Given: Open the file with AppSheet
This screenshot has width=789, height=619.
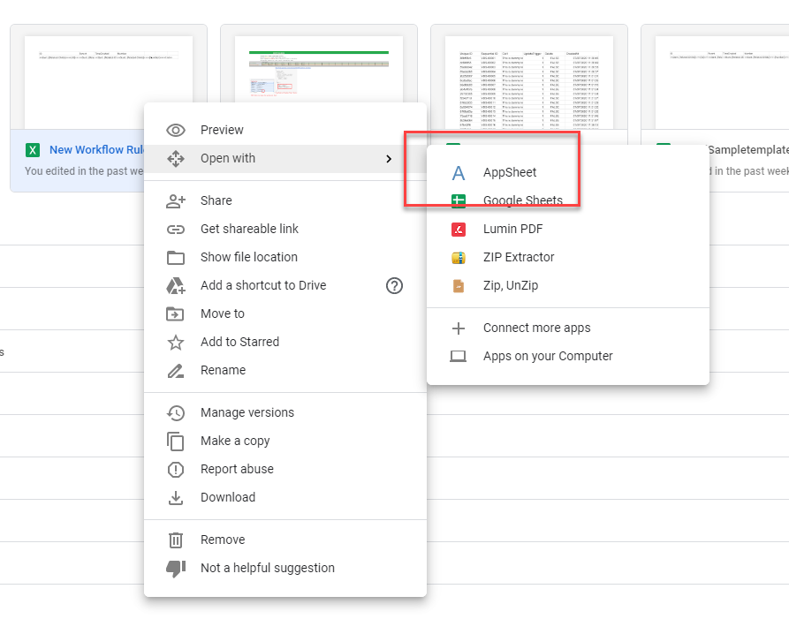Looking at the screenshot, I should [568, 172].
